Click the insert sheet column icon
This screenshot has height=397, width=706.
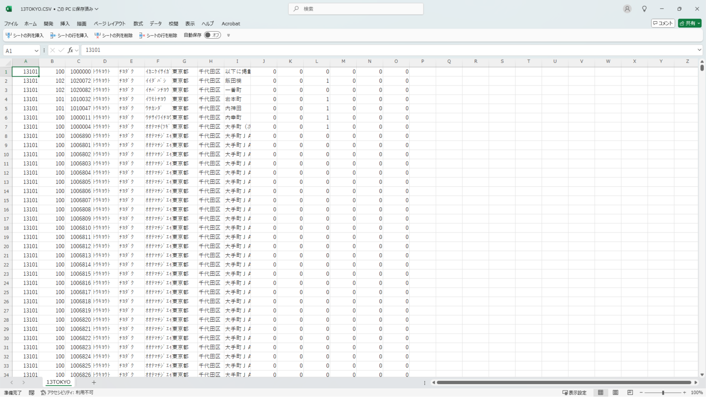[x=8, y=35]
